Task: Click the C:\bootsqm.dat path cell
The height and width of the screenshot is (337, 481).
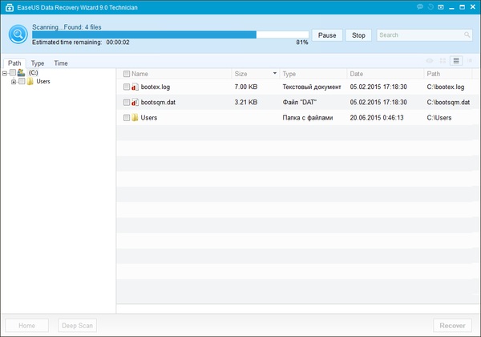Action: (x=448, y=102)
